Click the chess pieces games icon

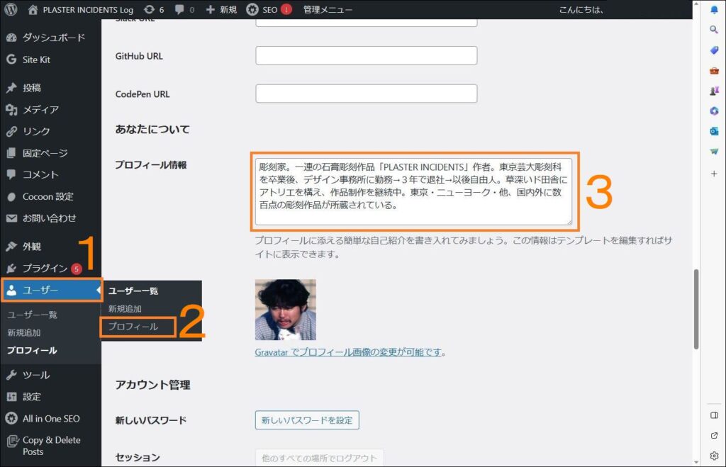click(x=714, y=91)
